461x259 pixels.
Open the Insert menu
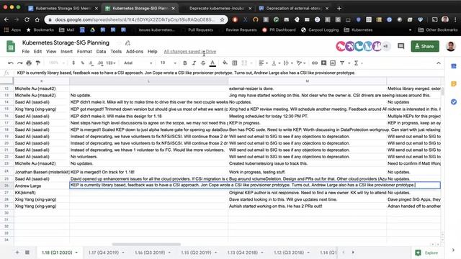point(66,51)
